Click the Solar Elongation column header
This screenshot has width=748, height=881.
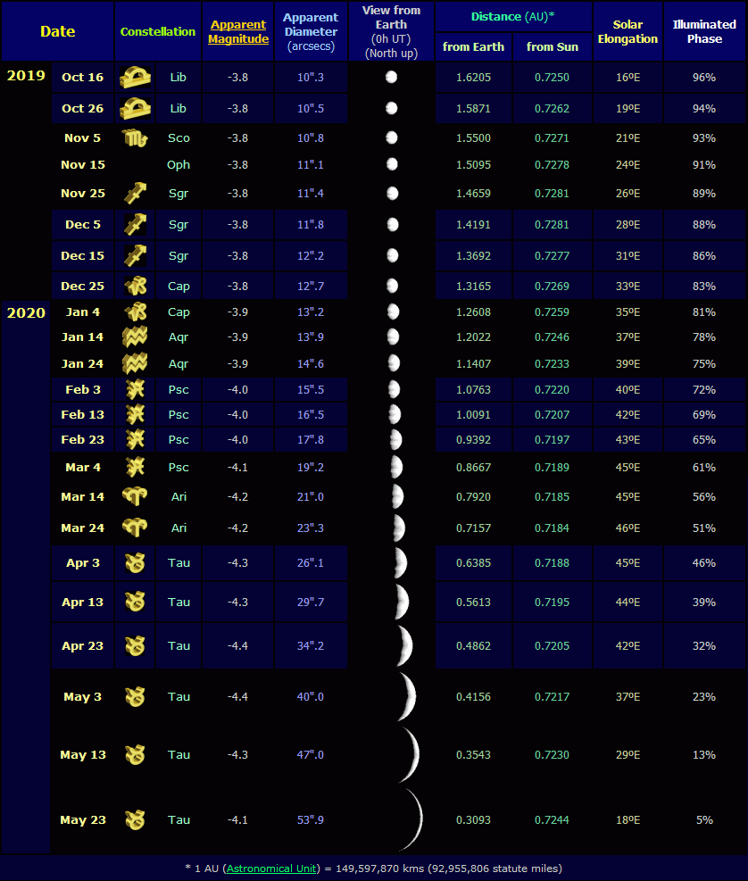coord(627,32)
